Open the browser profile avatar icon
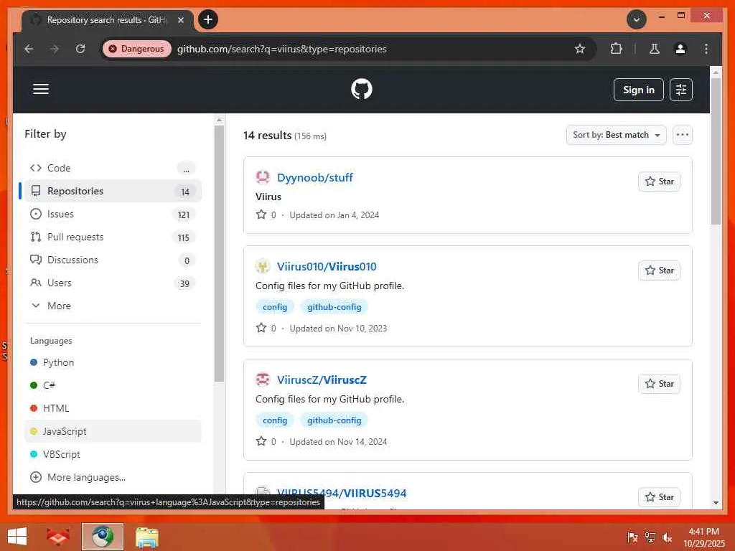 coord(680,49)
